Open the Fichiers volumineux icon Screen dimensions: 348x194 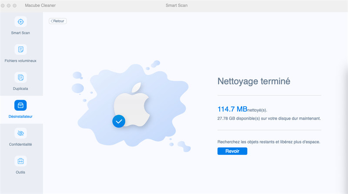[x=20, y=49]
